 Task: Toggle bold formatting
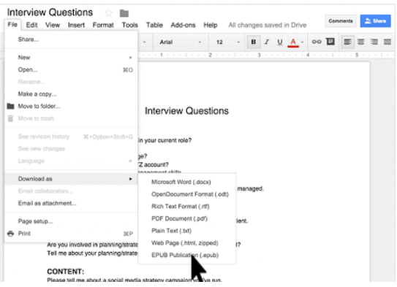pyautogui.click(x=253, y=42)
